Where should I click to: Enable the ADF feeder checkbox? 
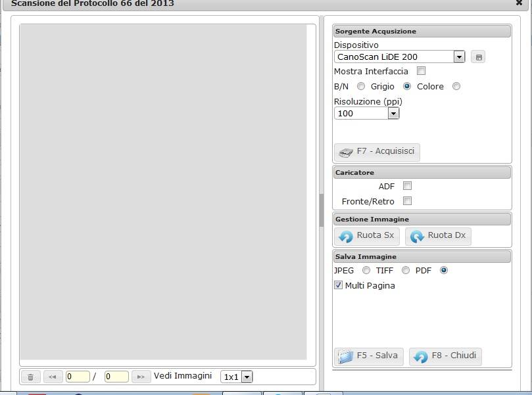coord(407,186)
